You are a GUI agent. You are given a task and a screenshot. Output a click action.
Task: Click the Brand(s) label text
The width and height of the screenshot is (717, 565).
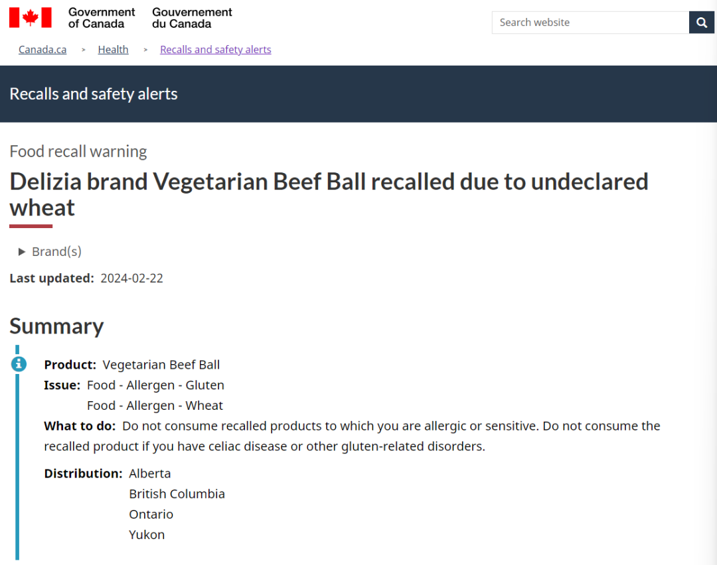click(56, 252)
